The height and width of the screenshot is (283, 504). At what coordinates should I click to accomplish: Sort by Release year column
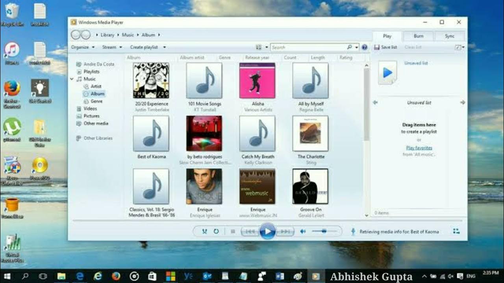point(257,58)
